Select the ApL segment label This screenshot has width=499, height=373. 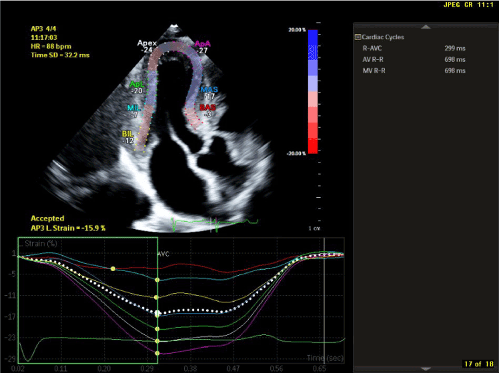pyautogui.click(x=137, y=84)
